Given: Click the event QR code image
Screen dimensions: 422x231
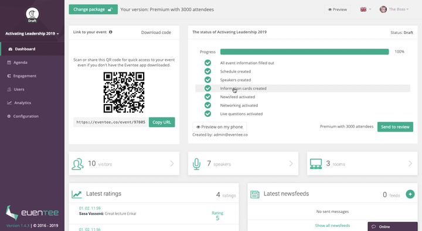Looking at the screenshot, I should (x=124, y=92).
